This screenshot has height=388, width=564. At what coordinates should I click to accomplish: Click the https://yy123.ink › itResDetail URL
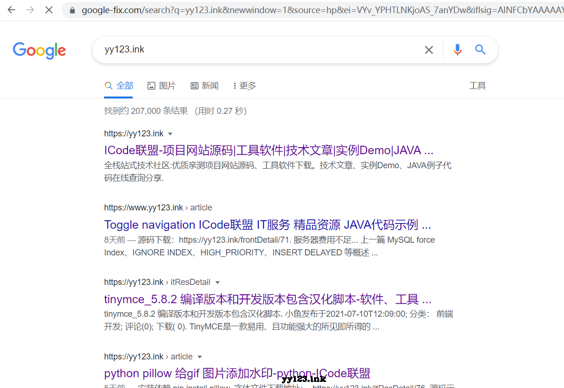[x=157, y=282]
